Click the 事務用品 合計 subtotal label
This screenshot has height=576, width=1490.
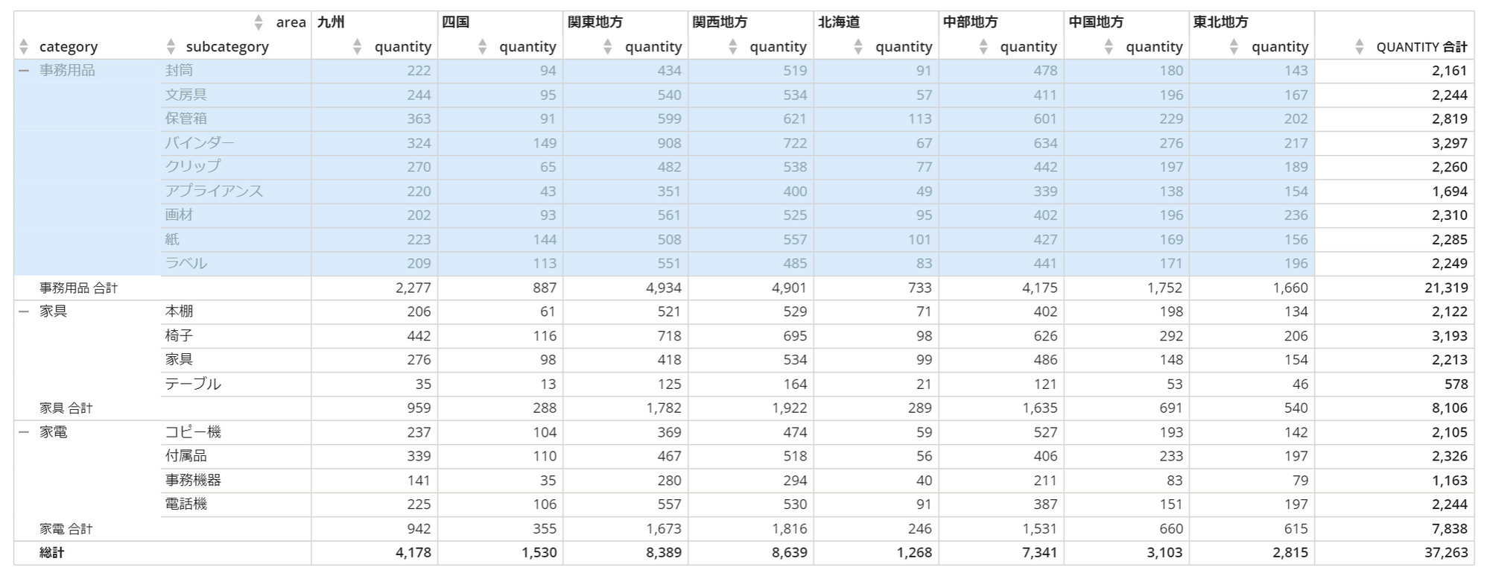[78, 288]
